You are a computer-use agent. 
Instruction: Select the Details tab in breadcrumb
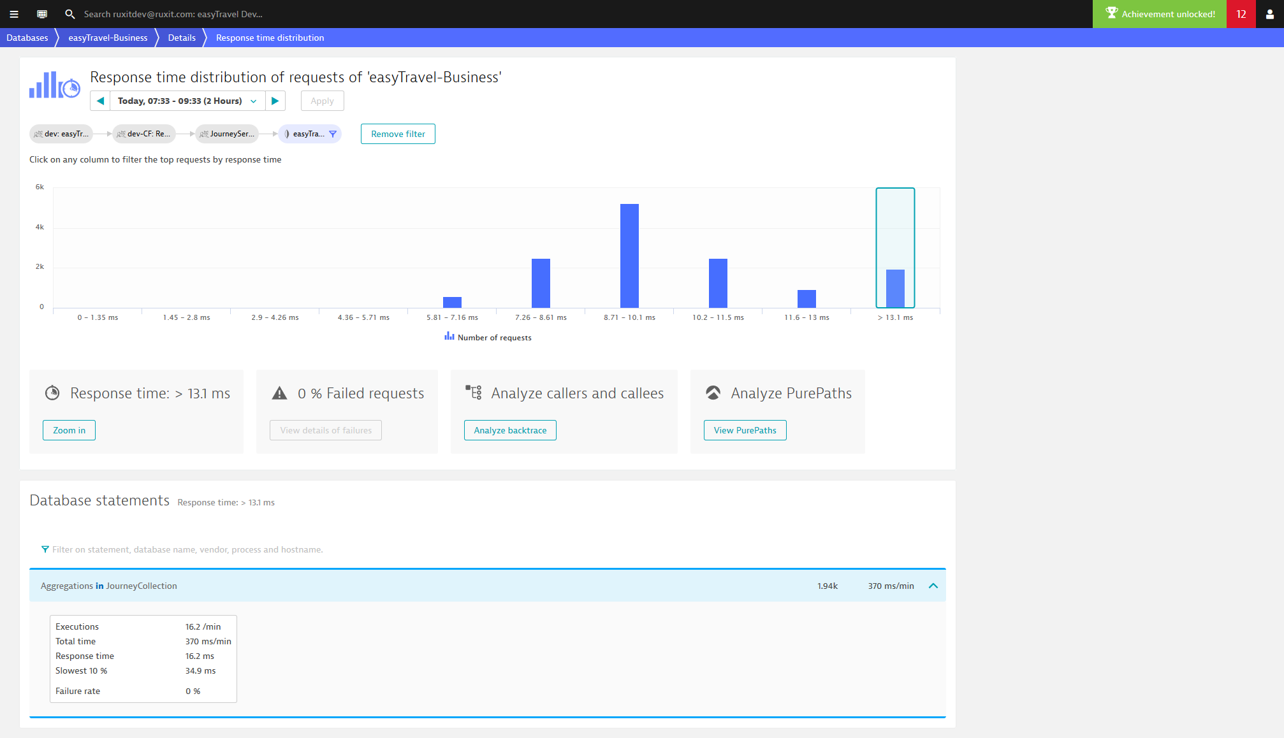(181, 37)
